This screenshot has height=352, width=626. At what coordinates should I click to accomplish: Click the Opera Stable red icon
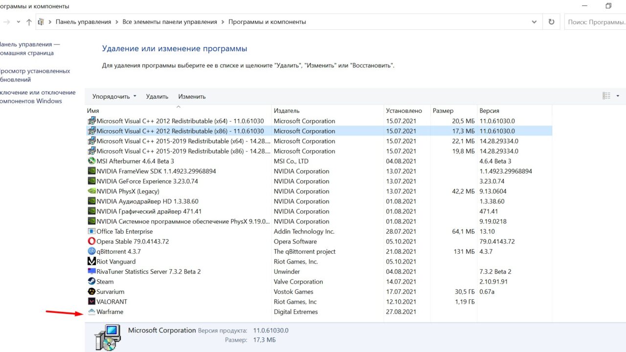91,242
